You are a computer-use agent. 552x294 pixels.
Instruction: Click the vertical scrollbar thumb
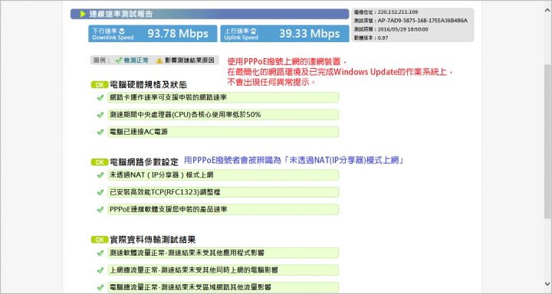(547, 142)
